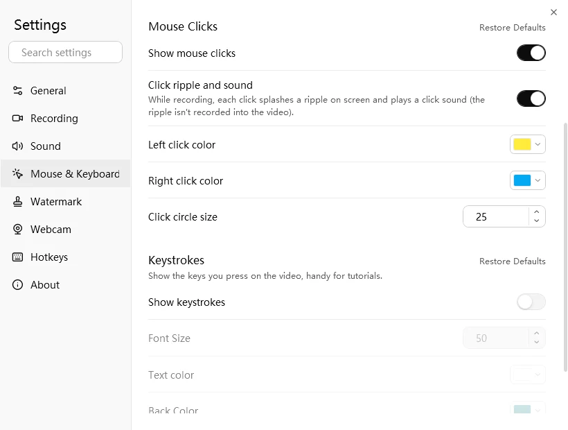Click the Settings heading text
This screenshot has width=568, height=430.
[40, 25]
